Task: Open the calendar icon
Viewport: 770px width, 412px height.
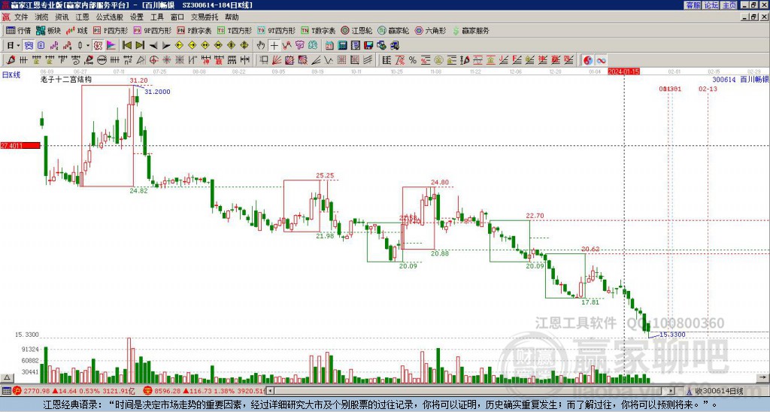Action: point(329,46)
